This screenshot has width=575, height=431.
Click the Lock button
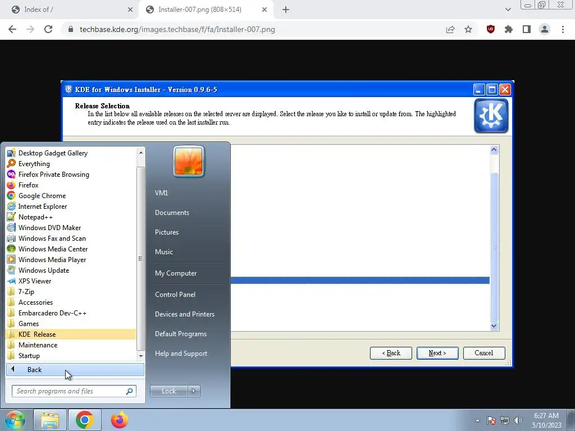168,391
